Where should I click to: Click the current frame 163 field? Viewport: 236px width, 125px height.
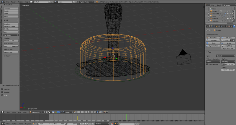[x=72, y=124]
